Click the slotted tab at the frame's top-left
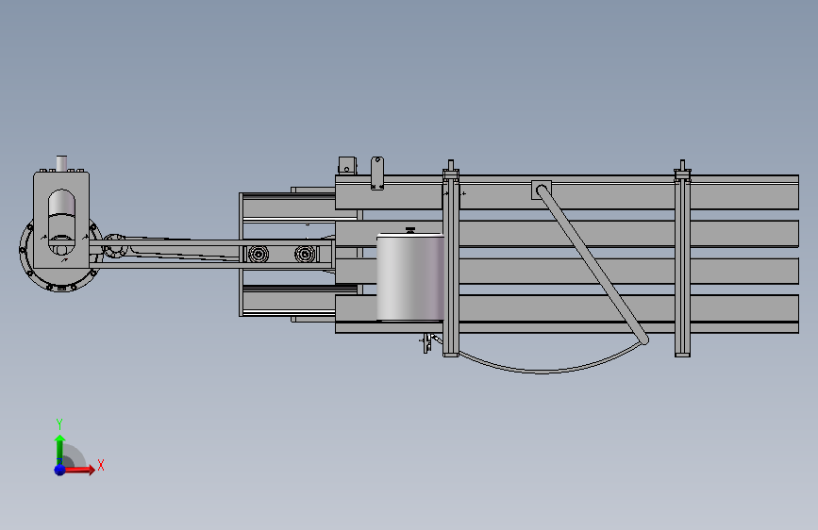 pos(377,174)
